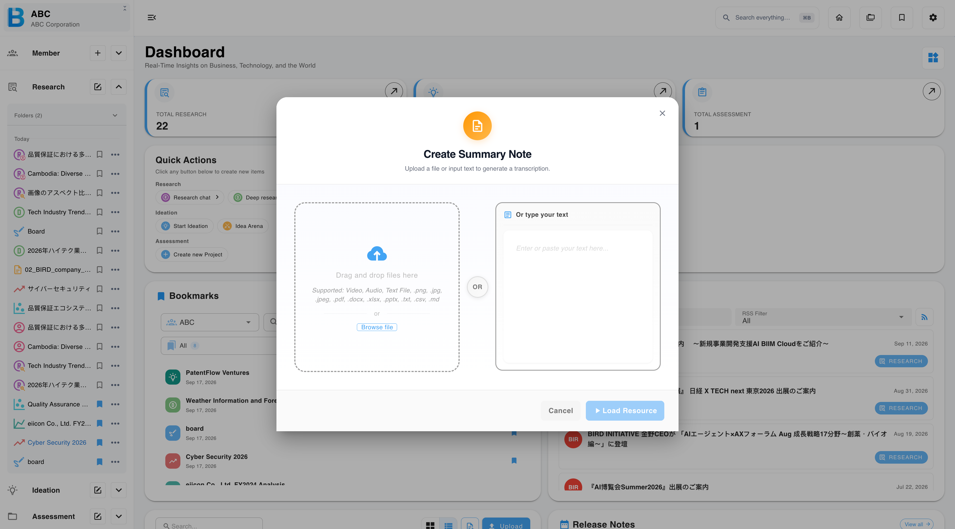Click the Load Resource button
The width and height of the screenshot is (955, 529).
tap(625, 410)
